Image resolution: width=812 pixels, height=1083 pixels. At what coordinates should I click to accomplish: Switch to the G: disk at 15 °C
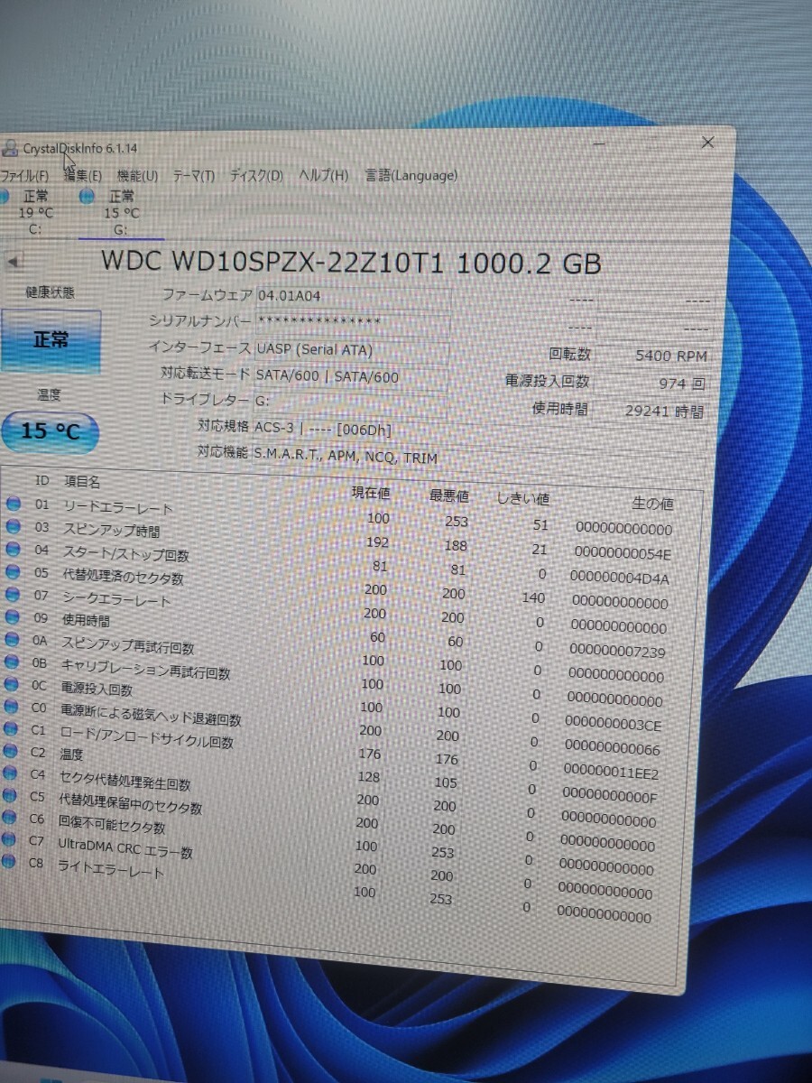[122, 213]
